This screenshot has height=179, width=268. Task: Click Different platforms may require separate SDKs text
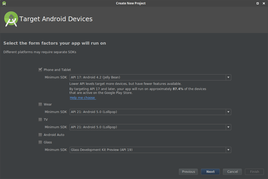click(40, 52)
